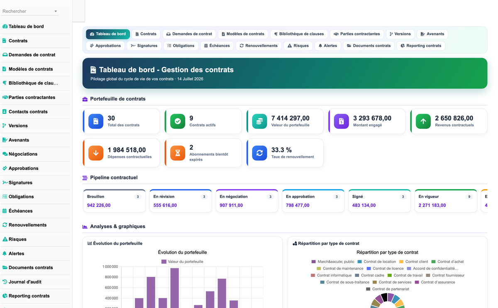Click the Revenus contractuels up-arrow icon
The image size is (498, 308).
tap(423, 121)
